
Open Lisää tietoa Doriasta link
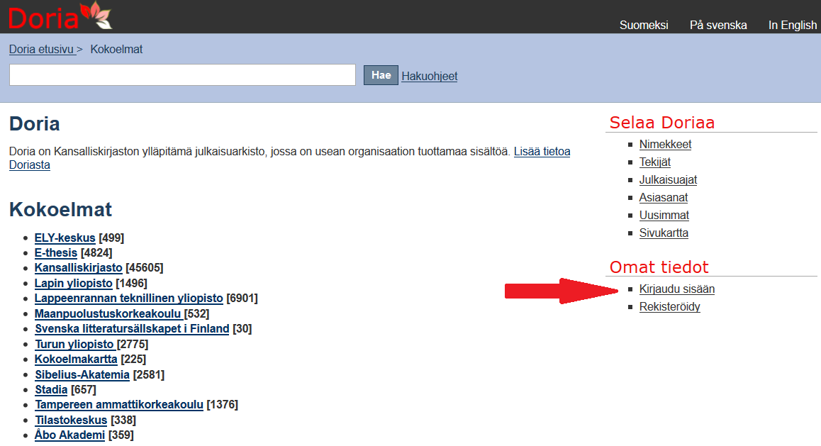[x=542, y=151]
